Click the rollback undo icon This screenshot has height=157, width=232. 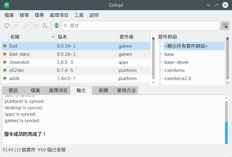[x=35, y=26]
